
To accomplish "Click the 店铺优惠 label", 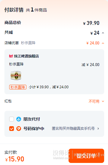I will click(12, 43).
